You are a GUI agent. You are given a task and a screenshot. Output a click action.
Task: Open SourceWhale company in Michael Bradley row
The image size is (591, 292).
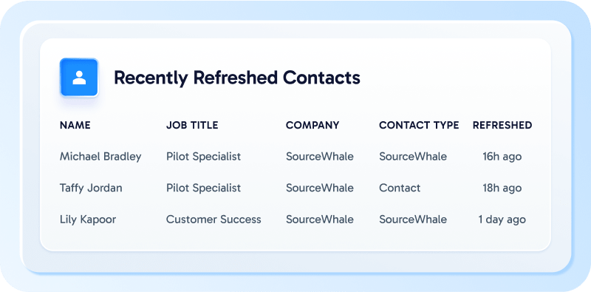click(x=320, y=157)
